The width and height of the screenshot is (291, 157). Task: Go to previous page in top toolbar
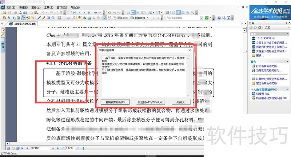click(80, 13)
